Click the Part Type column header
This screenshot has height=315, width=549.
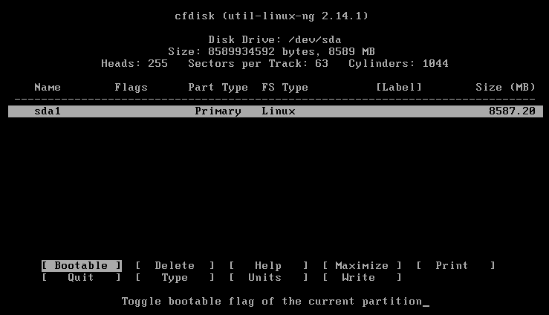218,87
